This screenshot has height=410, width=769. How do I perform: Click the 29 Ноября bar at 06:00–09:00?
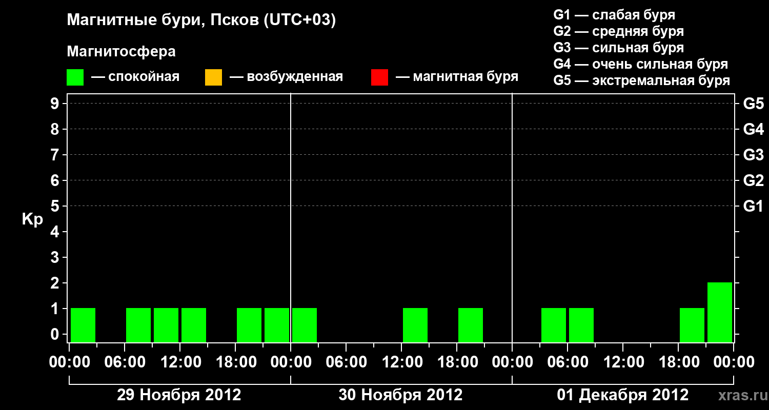pos(138,325)
